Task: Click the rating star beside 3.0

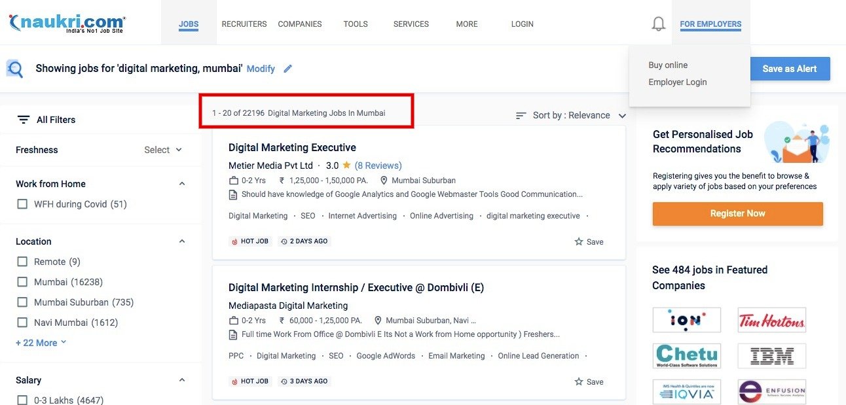Action: coord(347,166)
